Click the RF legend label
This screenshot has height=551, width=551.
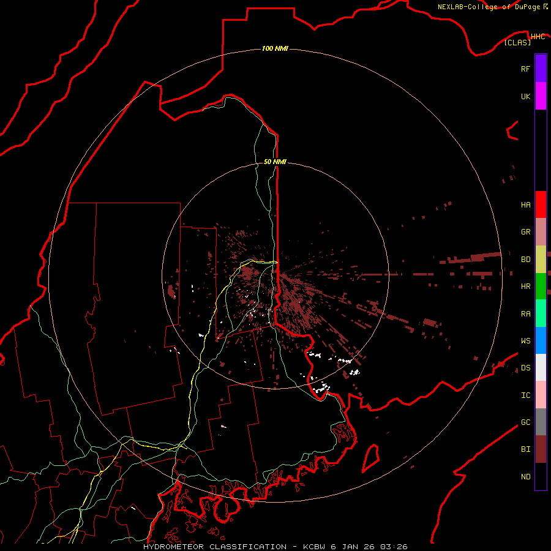525,69
